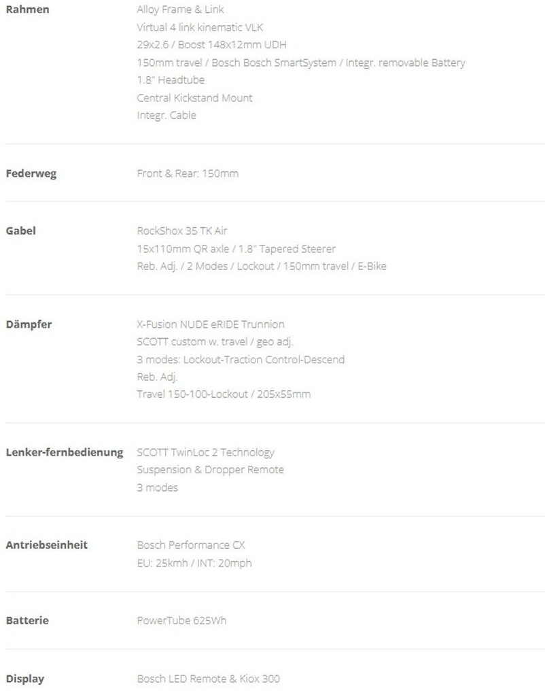Click the Antriebseinheit row label
Image resolution: width=545 pixels, height=693 pixels.
47,545
